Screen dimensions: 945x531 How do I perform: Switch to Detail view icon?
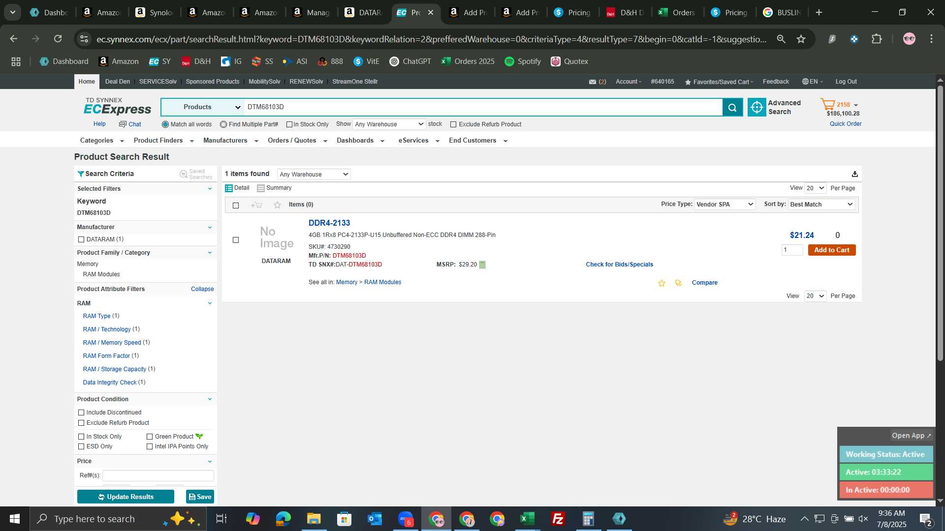point(229,188)
